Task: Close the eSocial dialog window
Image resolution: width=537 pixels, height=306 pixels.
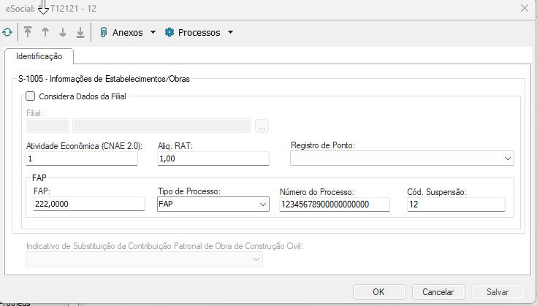Action: [523, 8]
